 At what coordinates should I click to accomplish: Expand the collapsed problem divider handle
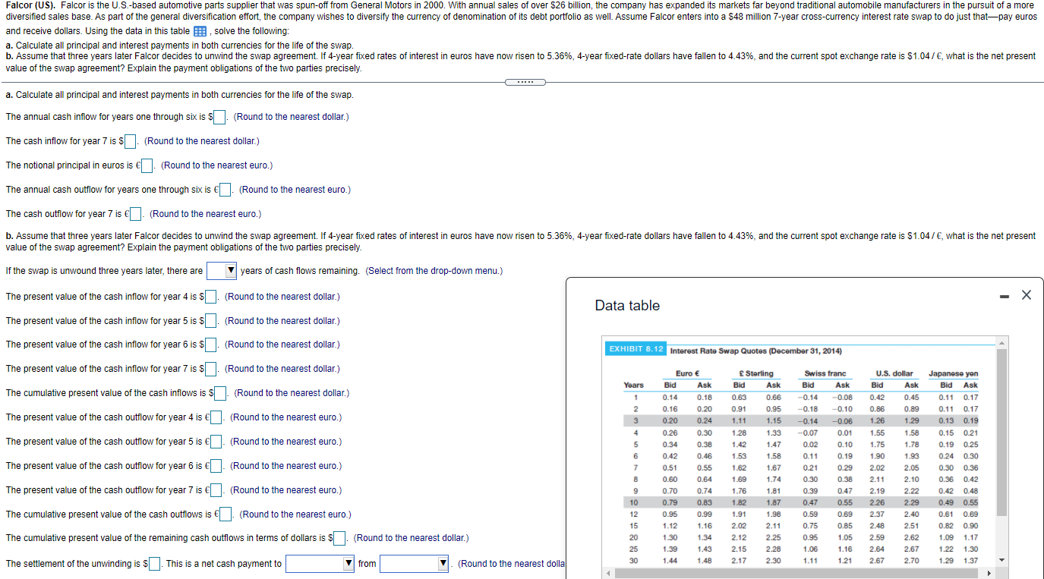point(524,82)
